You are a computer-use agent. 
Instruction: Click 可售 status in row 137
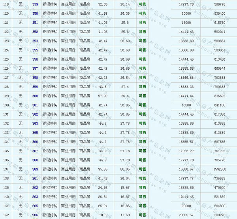(142, 169)
